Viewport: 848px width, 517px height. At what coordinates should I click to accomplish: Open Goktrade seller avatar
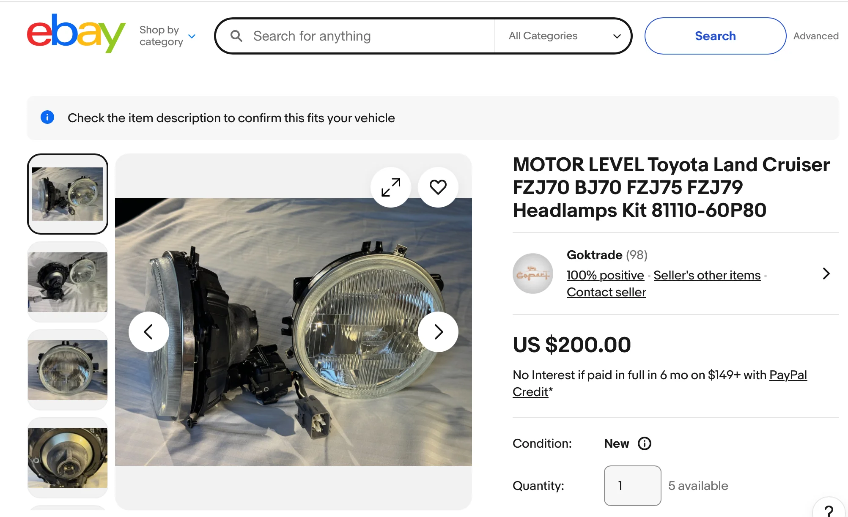[x=532, y=274]
